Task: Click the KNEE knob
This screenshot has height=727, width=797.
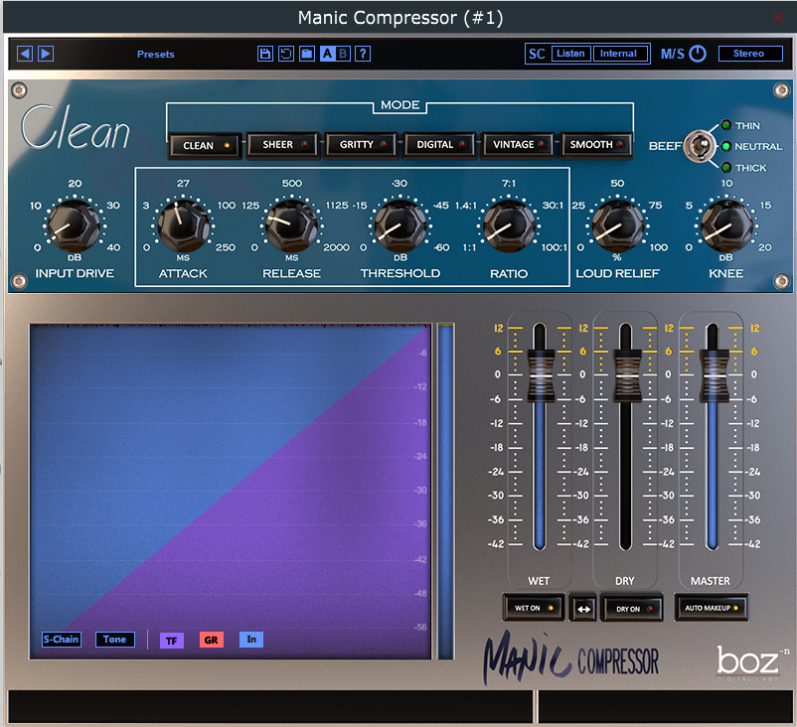Action: pyautogui.click(x=726, y=225)
